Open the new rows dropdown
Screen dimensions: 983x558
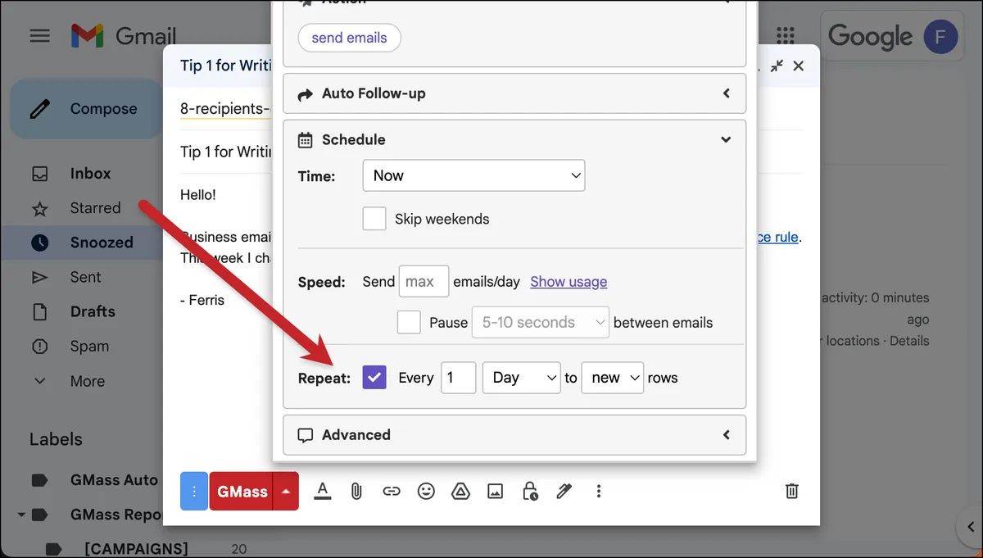(x=613, y=378)
